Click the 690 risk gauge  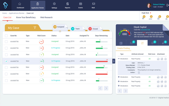click(x=125, y=33)
